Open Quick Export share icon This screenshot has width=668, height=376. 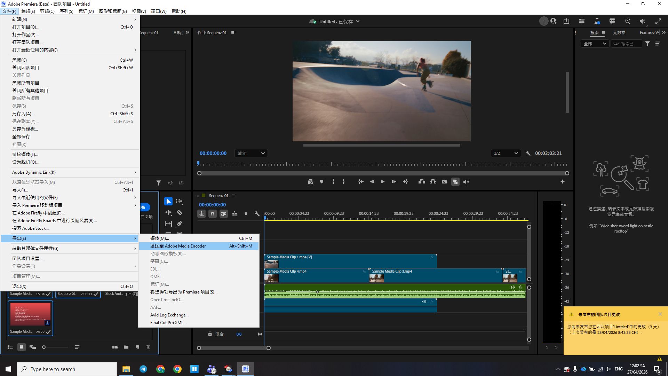coord(566,21)
